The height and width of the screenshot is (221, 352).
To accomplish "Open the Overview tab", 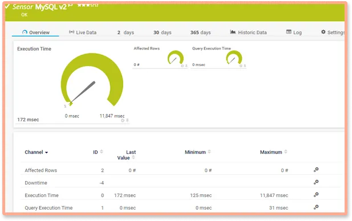I will click(36, 32).
